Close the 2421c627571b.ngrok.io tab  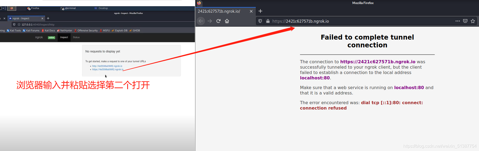click(251, 11)
